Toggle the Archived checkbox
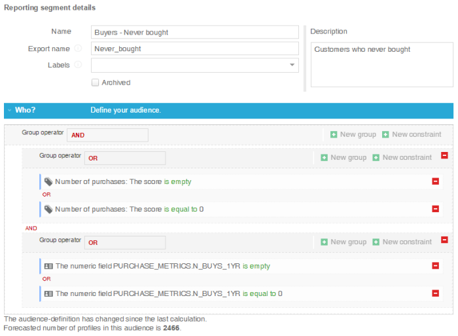 [96, 83]
